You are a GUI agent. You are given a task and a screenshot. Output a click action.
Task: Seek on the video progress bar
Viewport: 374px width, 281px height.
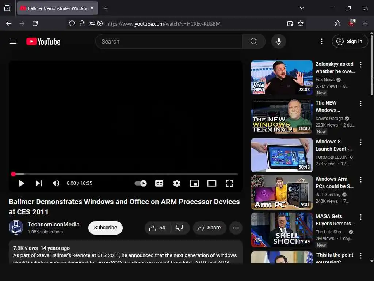[x=126, y=174]
